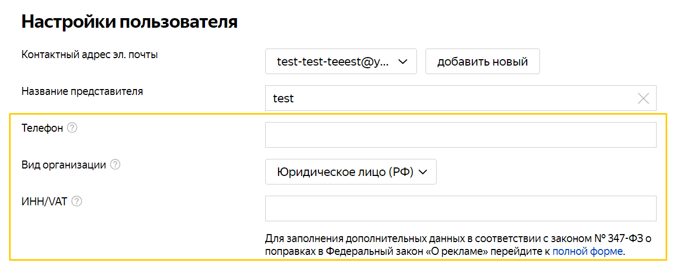
Task: Click the Название представителя label
Action: coord(83,91)
